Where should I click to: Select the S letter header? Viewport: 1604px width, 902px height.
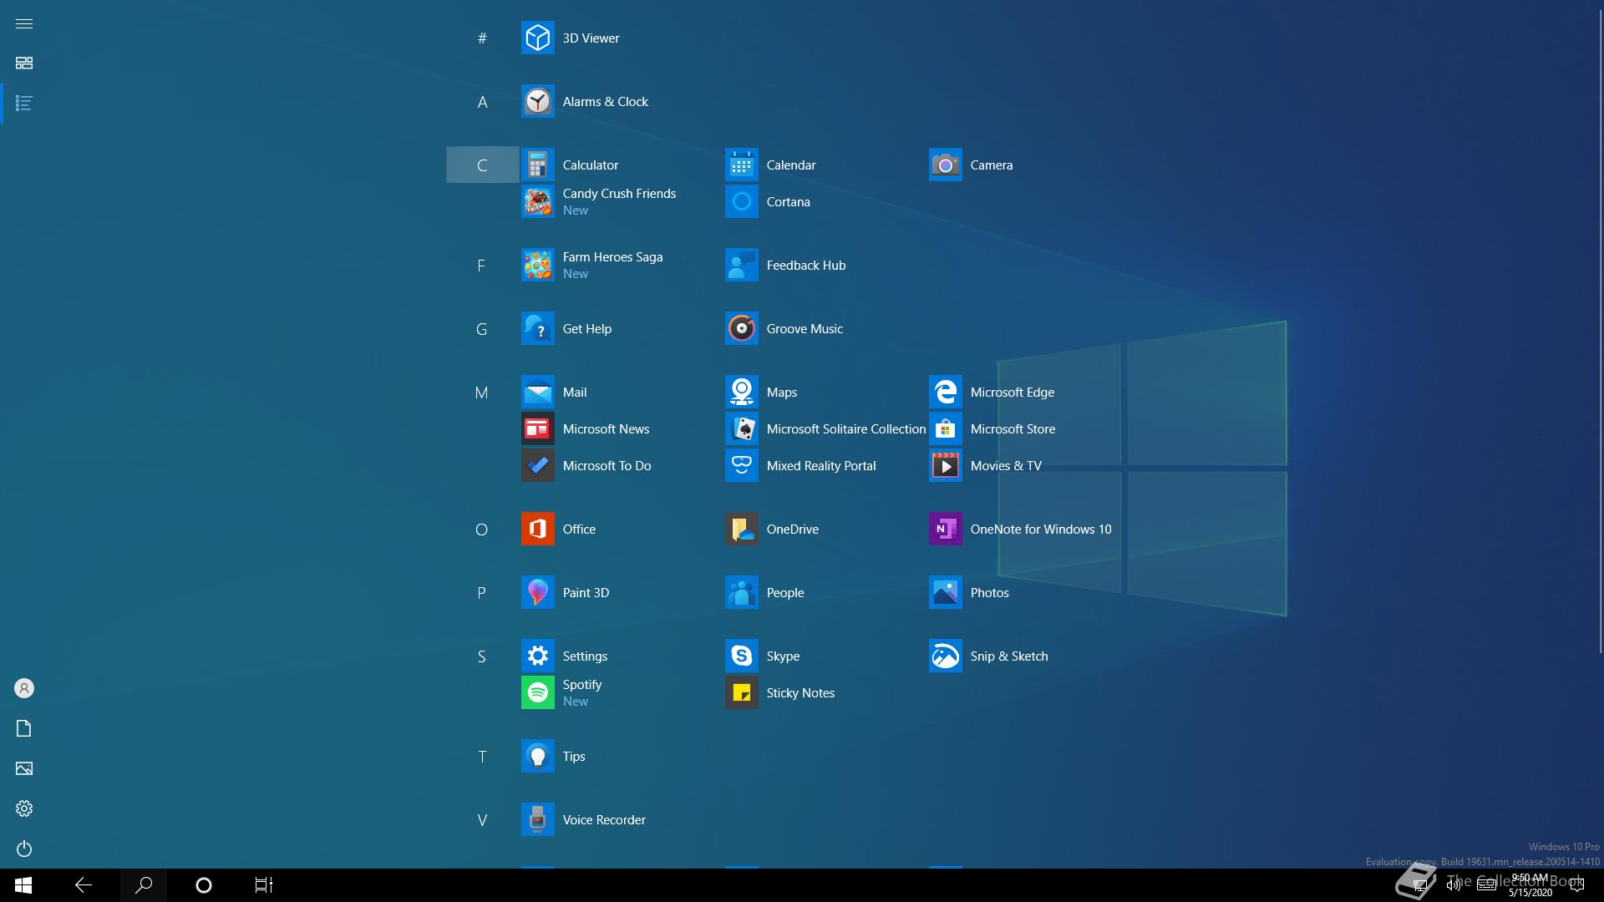click(482, 656)
